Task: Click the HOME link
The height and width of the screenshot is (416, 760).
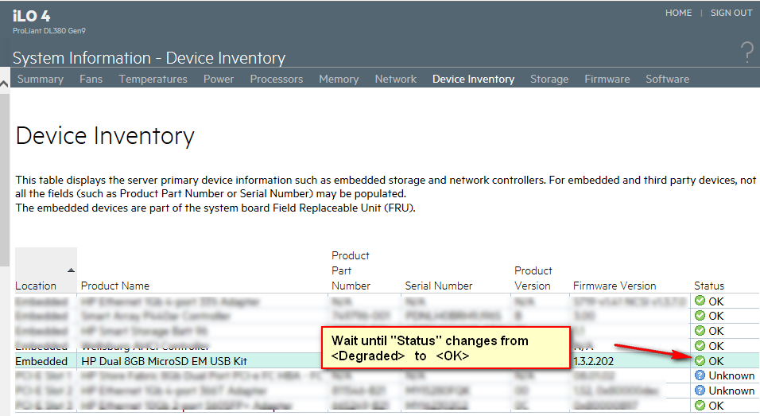Action: [678, 13]
